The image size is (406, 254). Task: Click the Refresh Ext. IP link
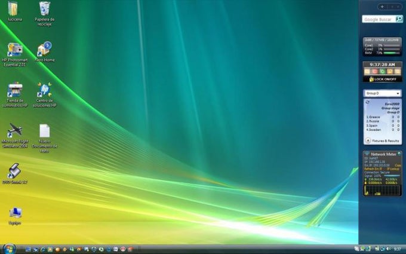coord(373,169)
